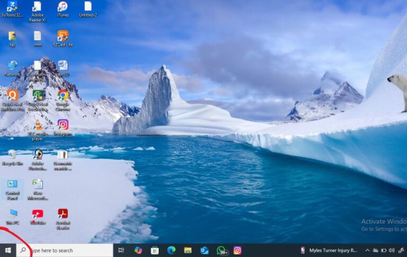
Task: Open the Control Panel shortcut
Action: 12,184
